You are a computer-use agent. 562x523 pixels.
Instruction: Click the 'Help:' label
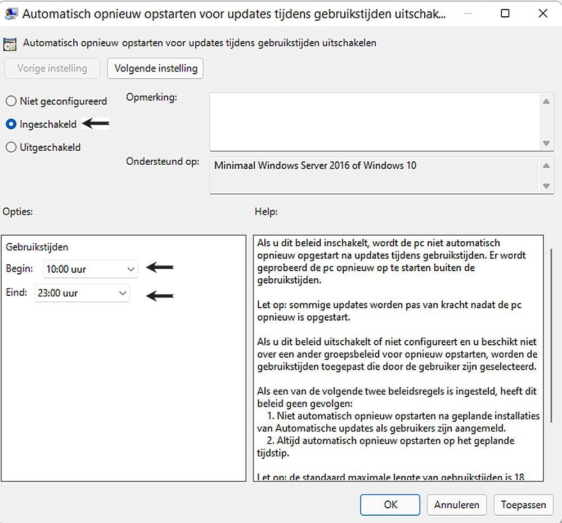(x=266, y=211)
